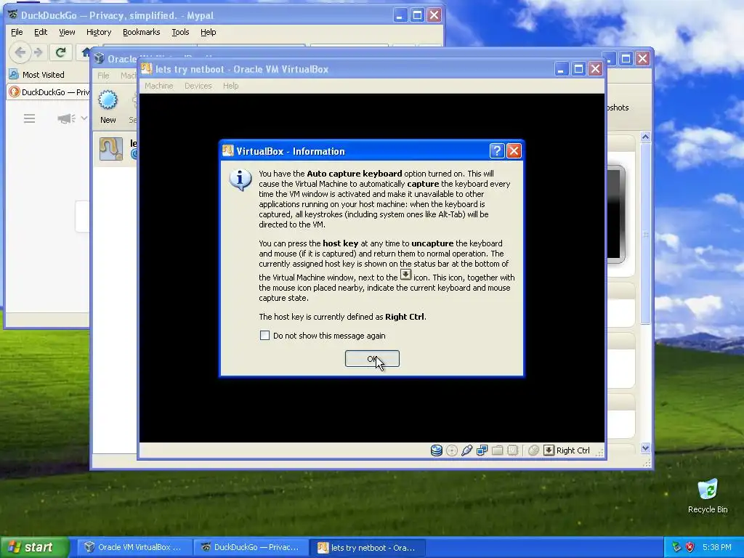Minimize the 'lets try netboot' VM window

pos(561,69)
